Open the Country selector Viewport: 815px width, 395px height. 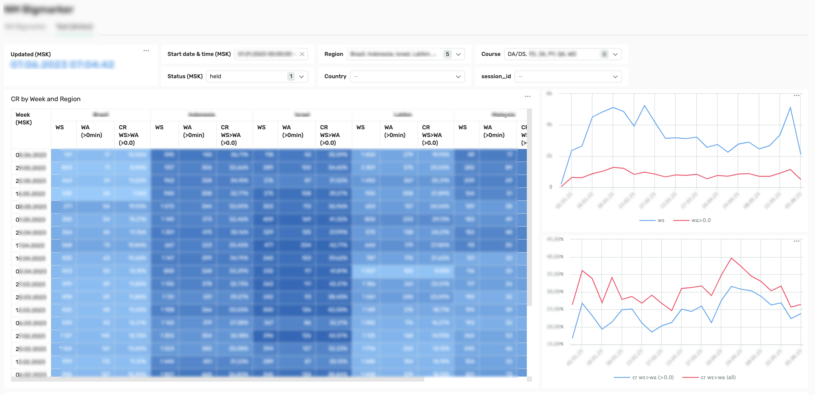407,77
